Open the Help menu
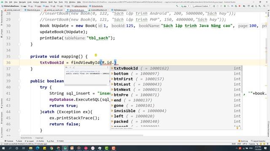 [x=79, y=2]
